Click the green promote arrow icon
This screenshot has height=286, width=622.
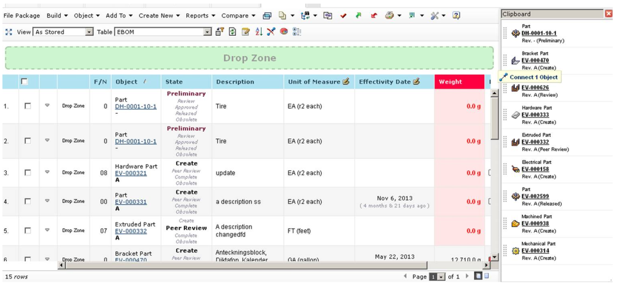click(359, 16)
